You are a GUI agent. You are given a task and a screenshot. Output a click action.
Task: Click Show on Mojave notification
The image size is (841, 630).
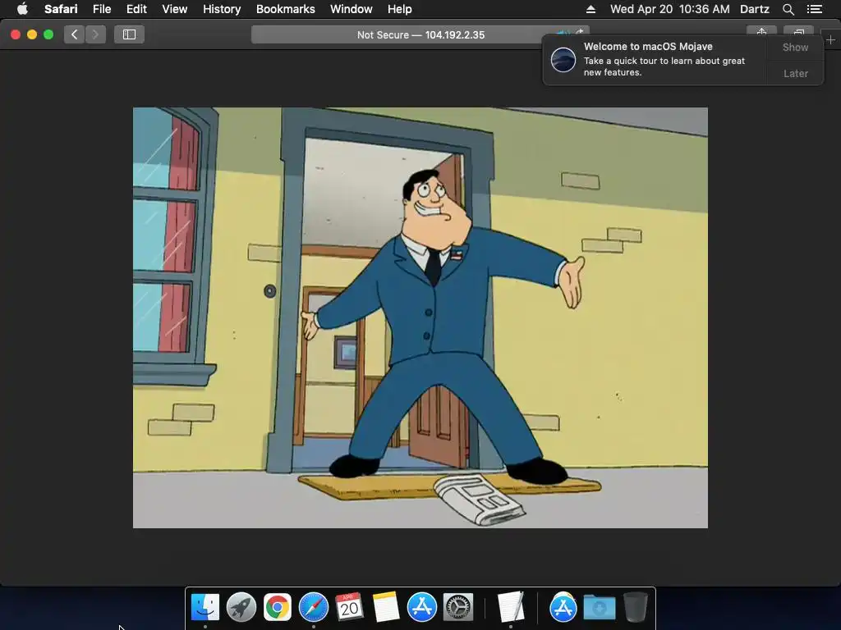click(x=795, y=48)
